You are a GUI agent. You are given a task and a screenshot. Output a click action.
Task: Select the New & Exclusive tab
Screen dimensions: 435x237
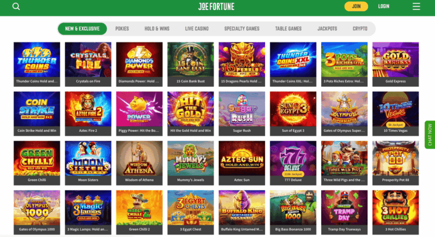[x=82, y=29]
